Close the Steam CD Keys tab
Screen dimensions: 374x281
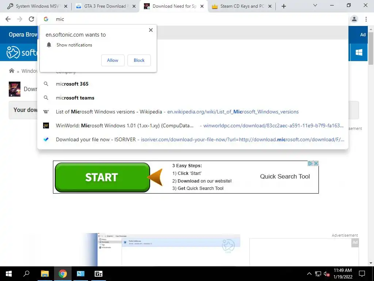pos(270,7)
